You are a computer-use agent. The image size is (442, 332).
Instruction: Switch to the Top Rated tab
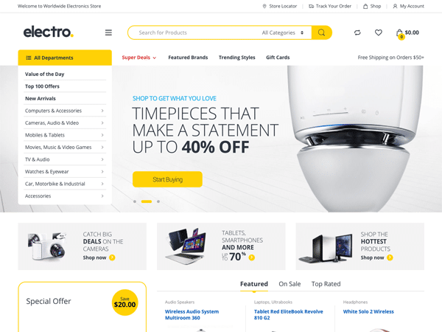click(x=326, y=284)
